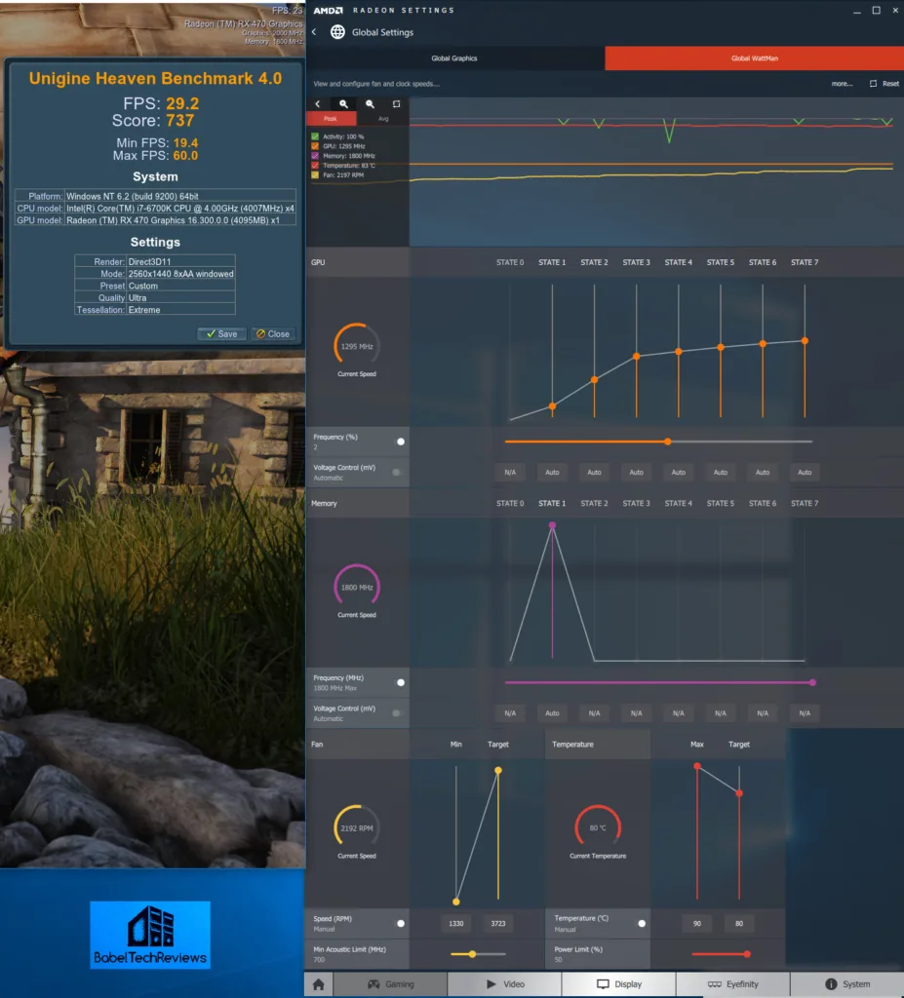Click GPU State 1 voltage Auto field
904x998 pixels.
(552, 473)
